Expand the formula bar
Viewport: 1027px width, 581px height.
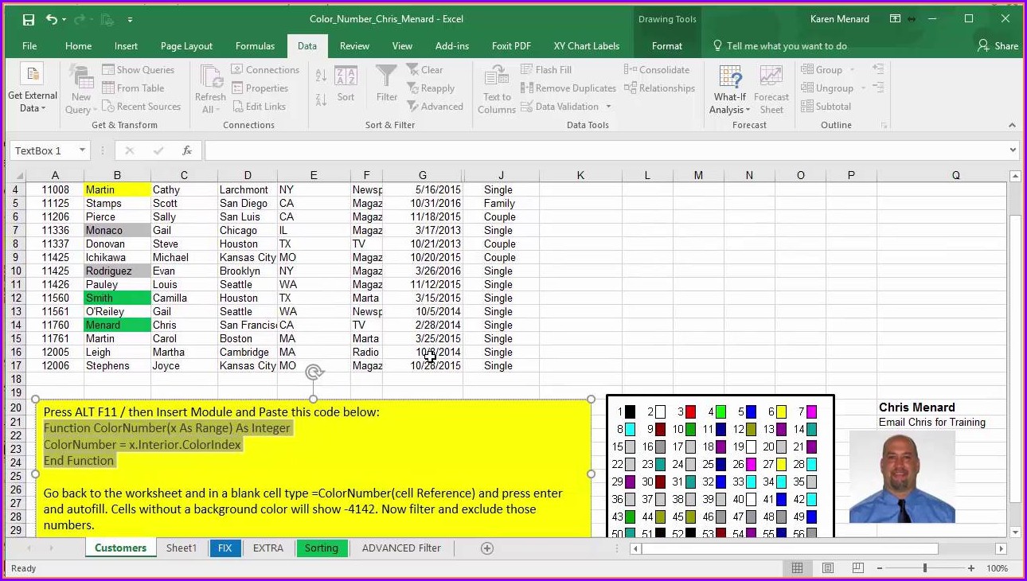[x=1013, y=150]
